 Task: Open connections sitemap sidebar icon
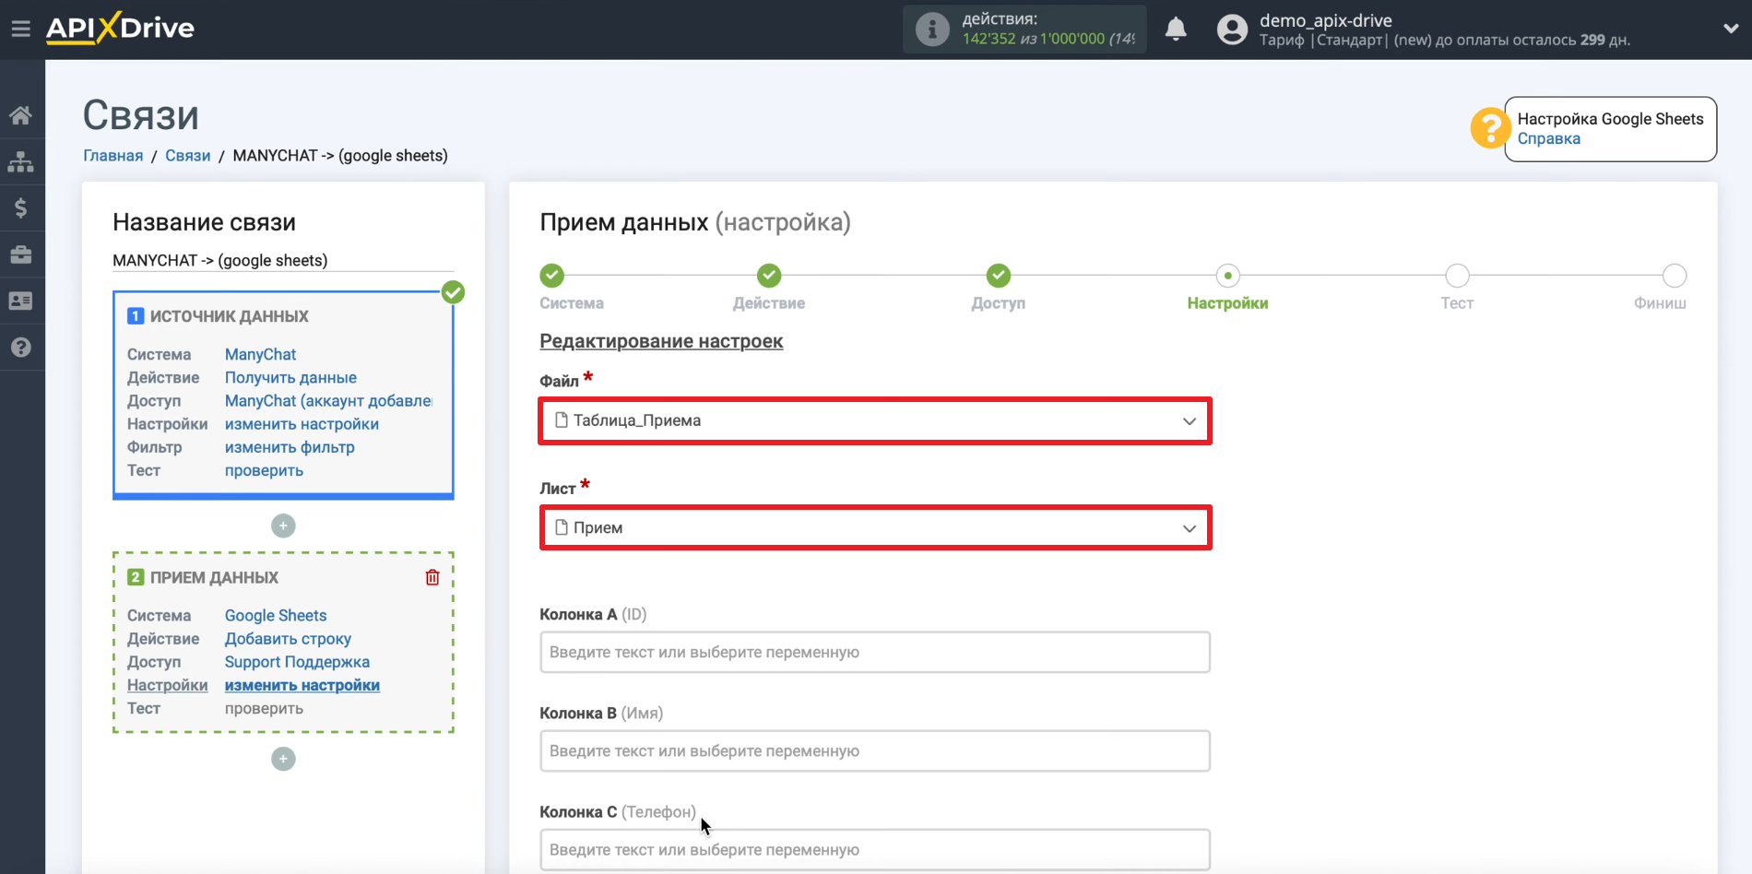20,161
